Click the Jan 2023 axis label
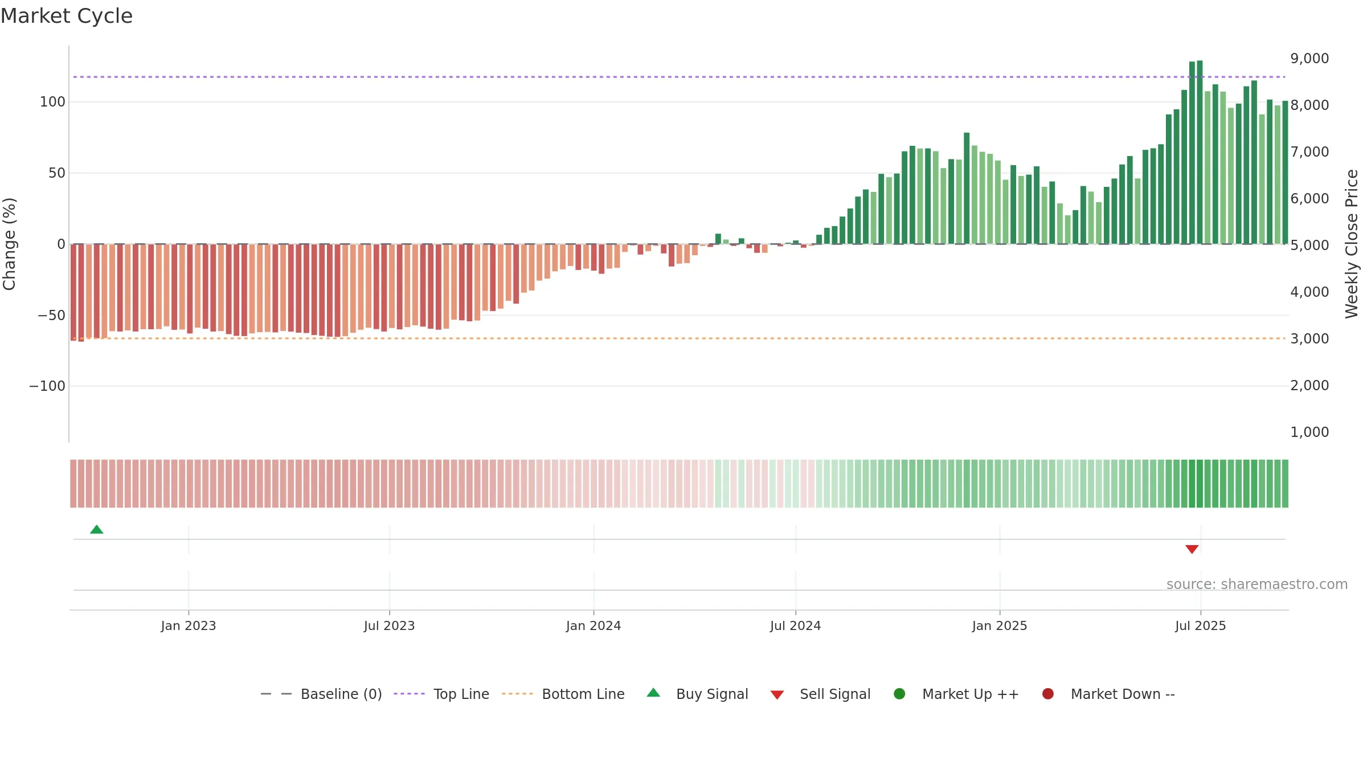 pos(189,626)
